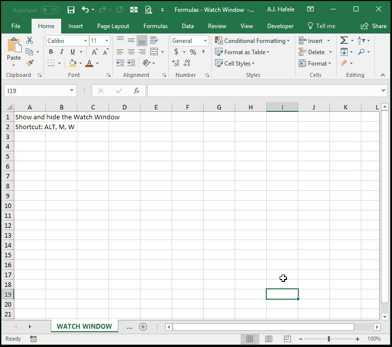The image size is (392, 347).
Task: Select the Format Painter brush
Action: point(30,63)
